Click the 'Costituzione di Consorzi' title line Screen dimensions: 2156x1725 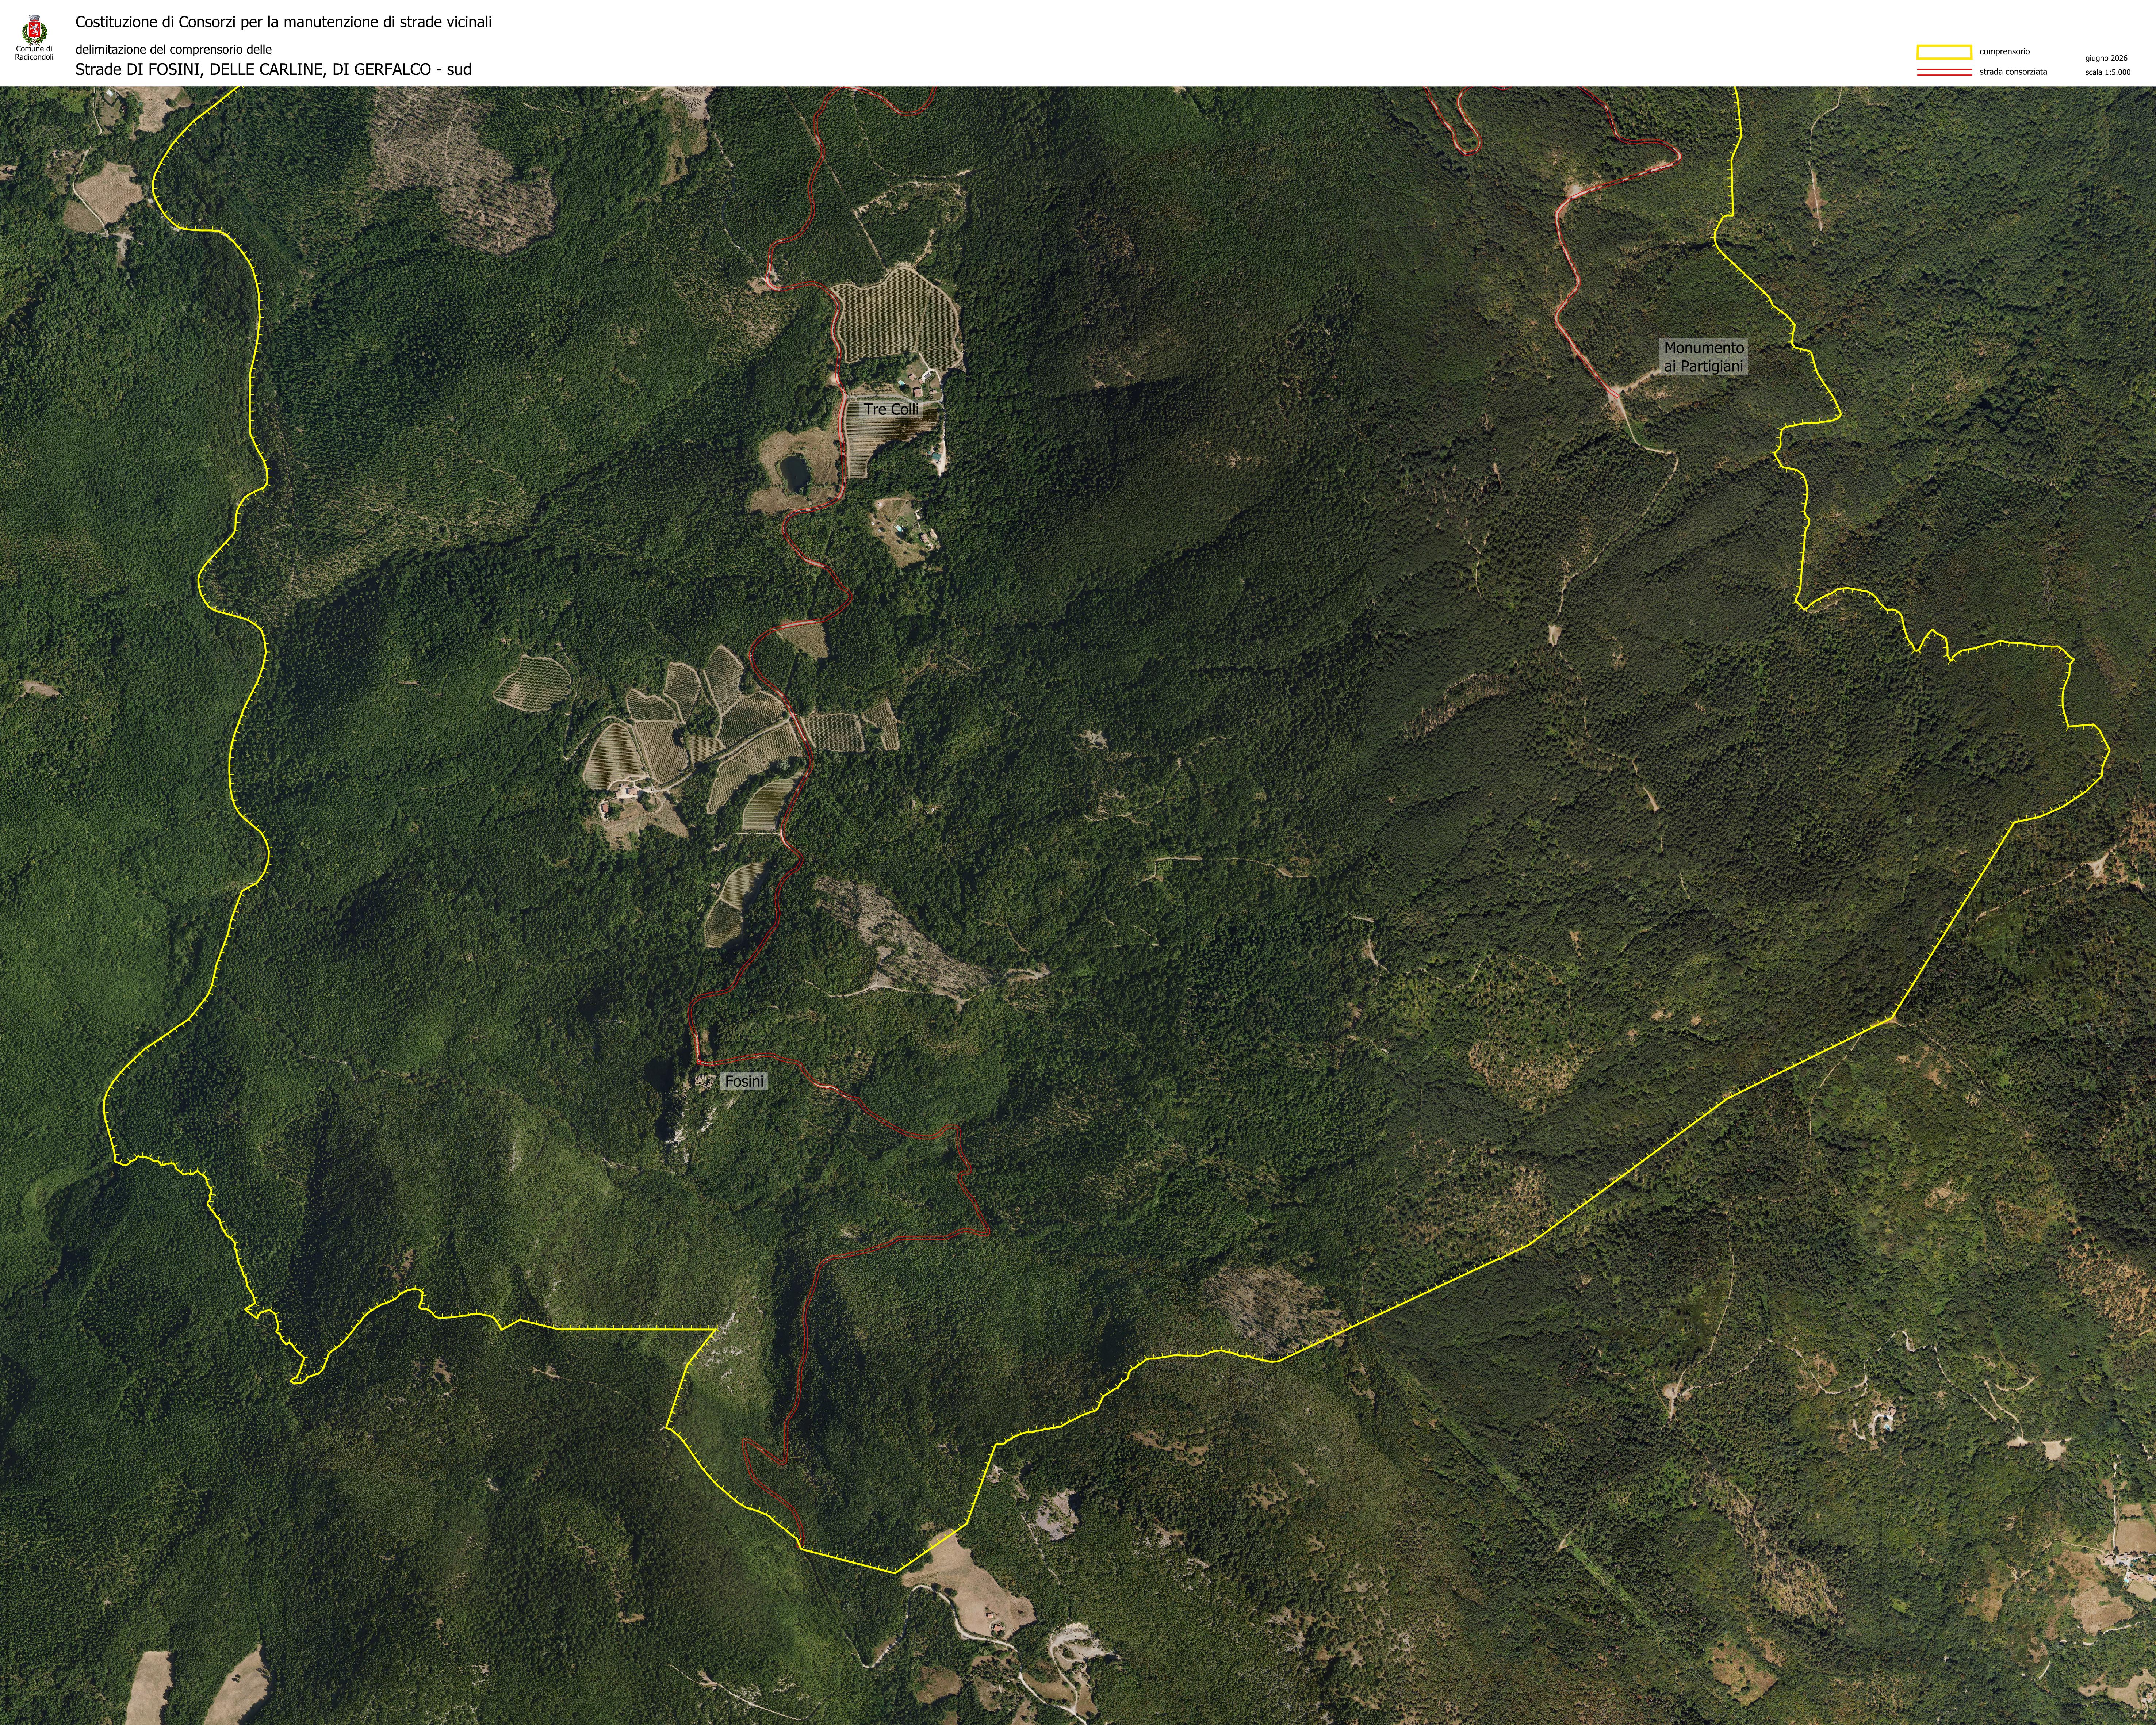coord(283,22)
